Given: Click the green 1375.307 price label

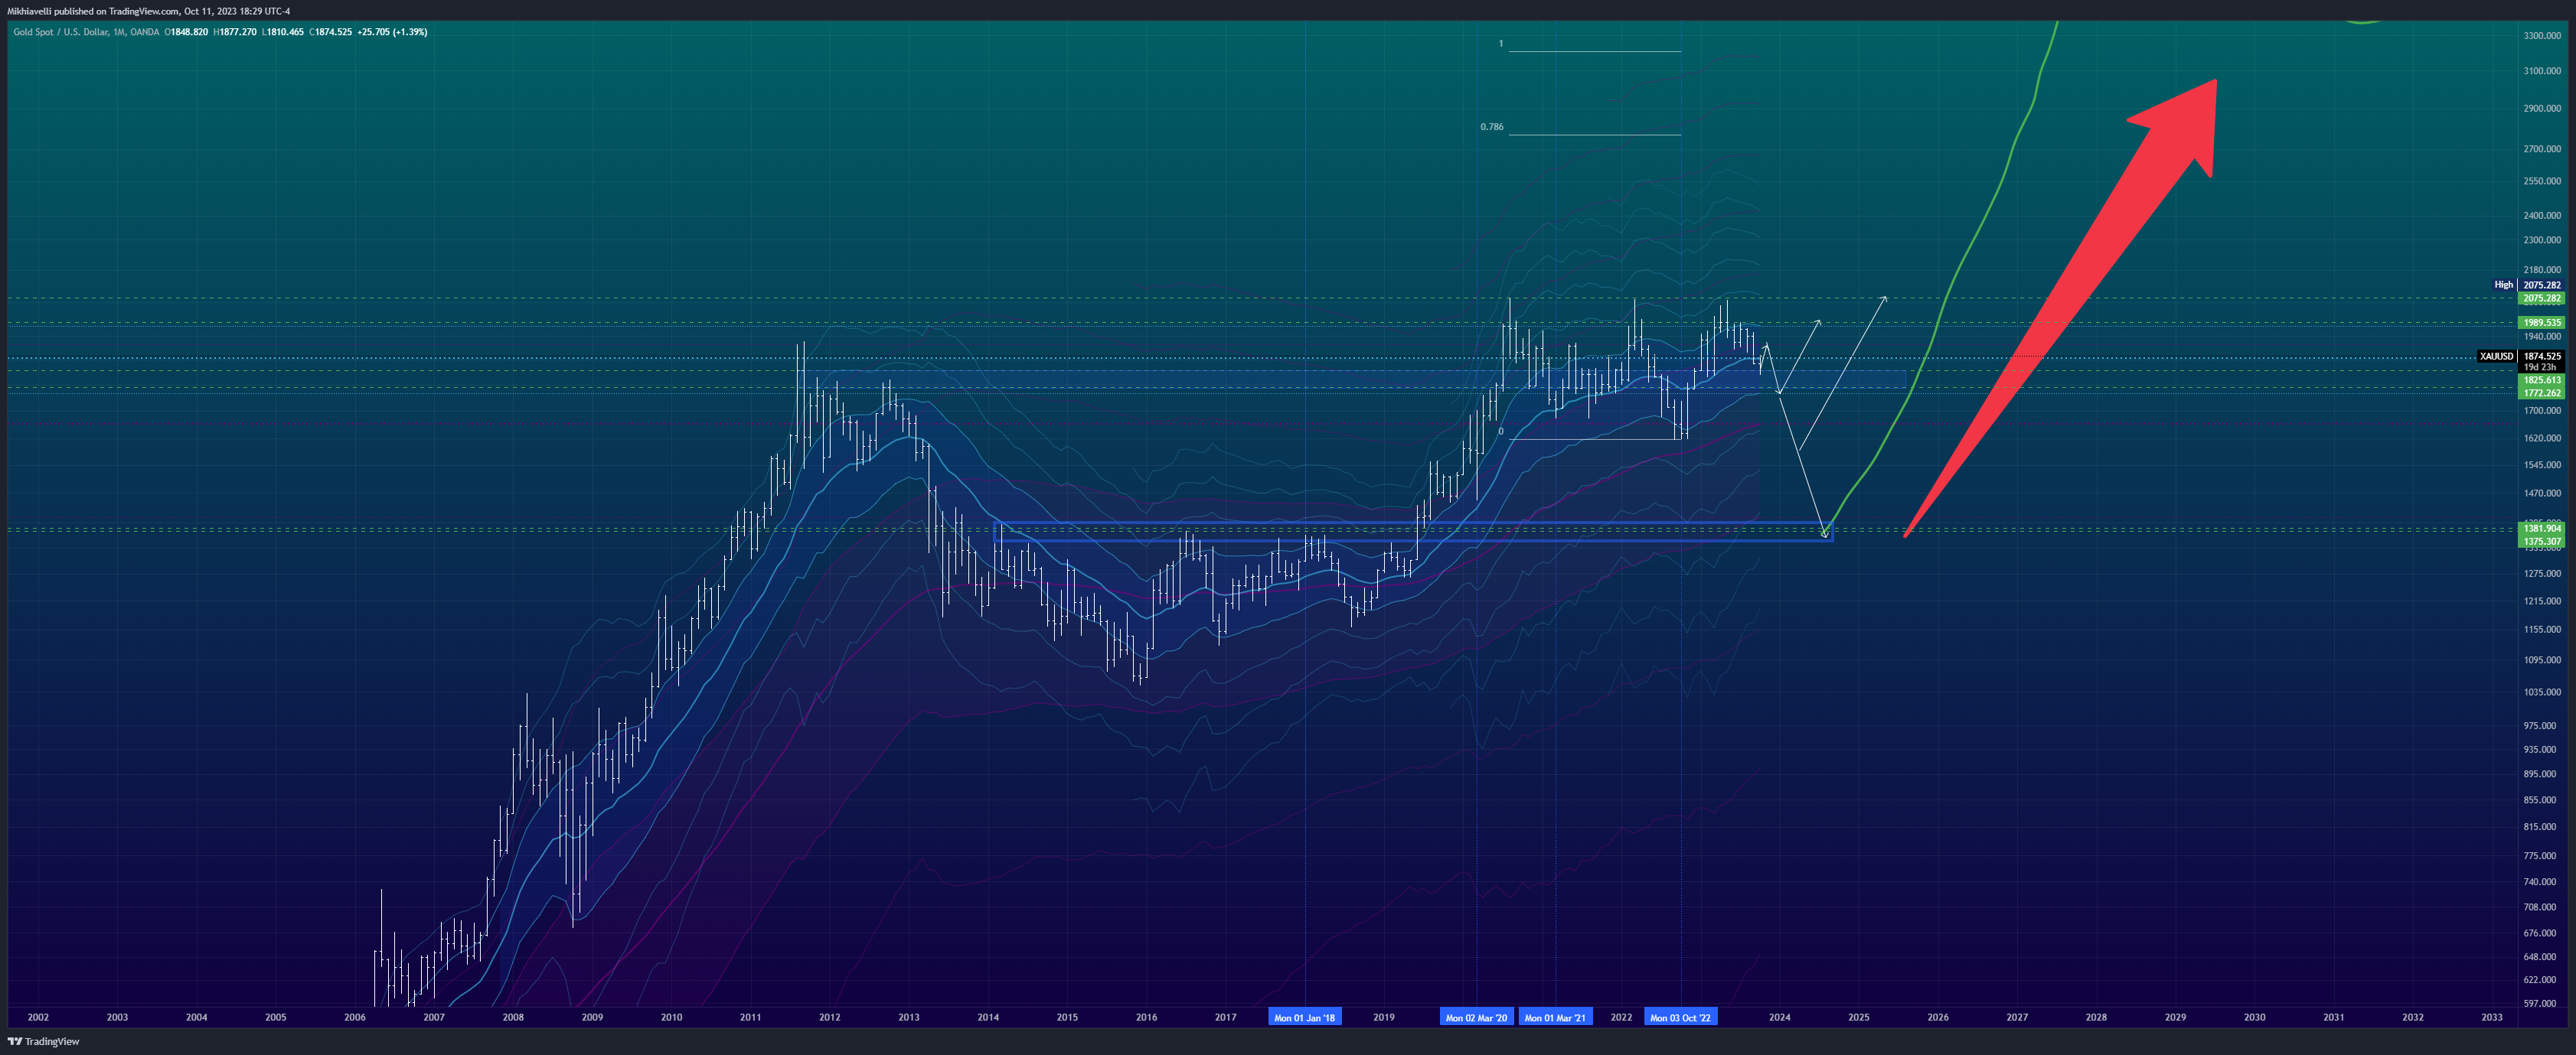Looking at the screenshot, I should click(x=2541, y=542).
